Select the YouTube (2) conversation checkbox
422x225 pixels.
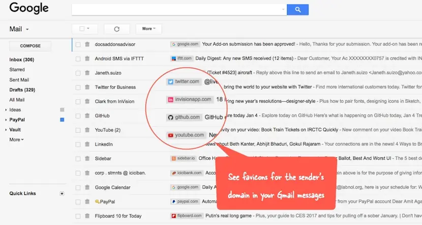click(x=78, y=130)
